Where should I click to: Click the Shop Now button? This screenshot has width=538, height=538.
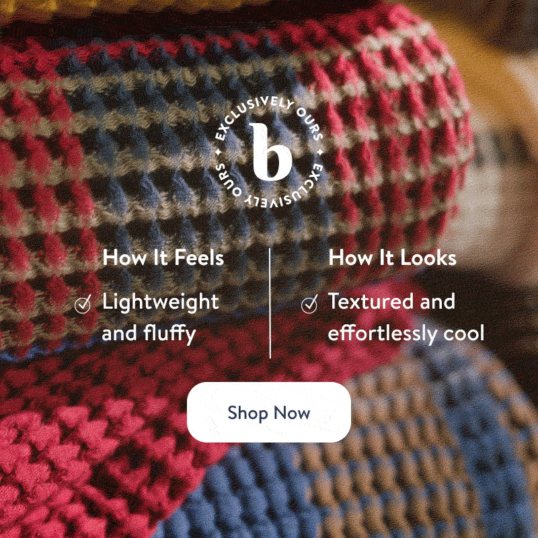[x=268, y=412]
